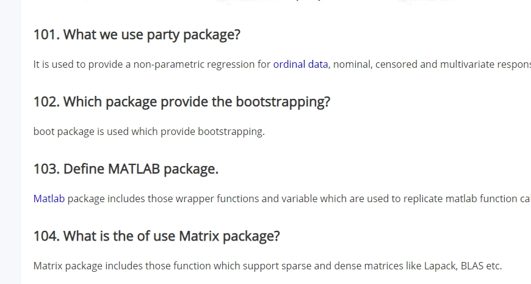Viewport: 531px width, 284px height.
Task: Click the word "MATLAB" in heading 103
Action: coord(134,169)
